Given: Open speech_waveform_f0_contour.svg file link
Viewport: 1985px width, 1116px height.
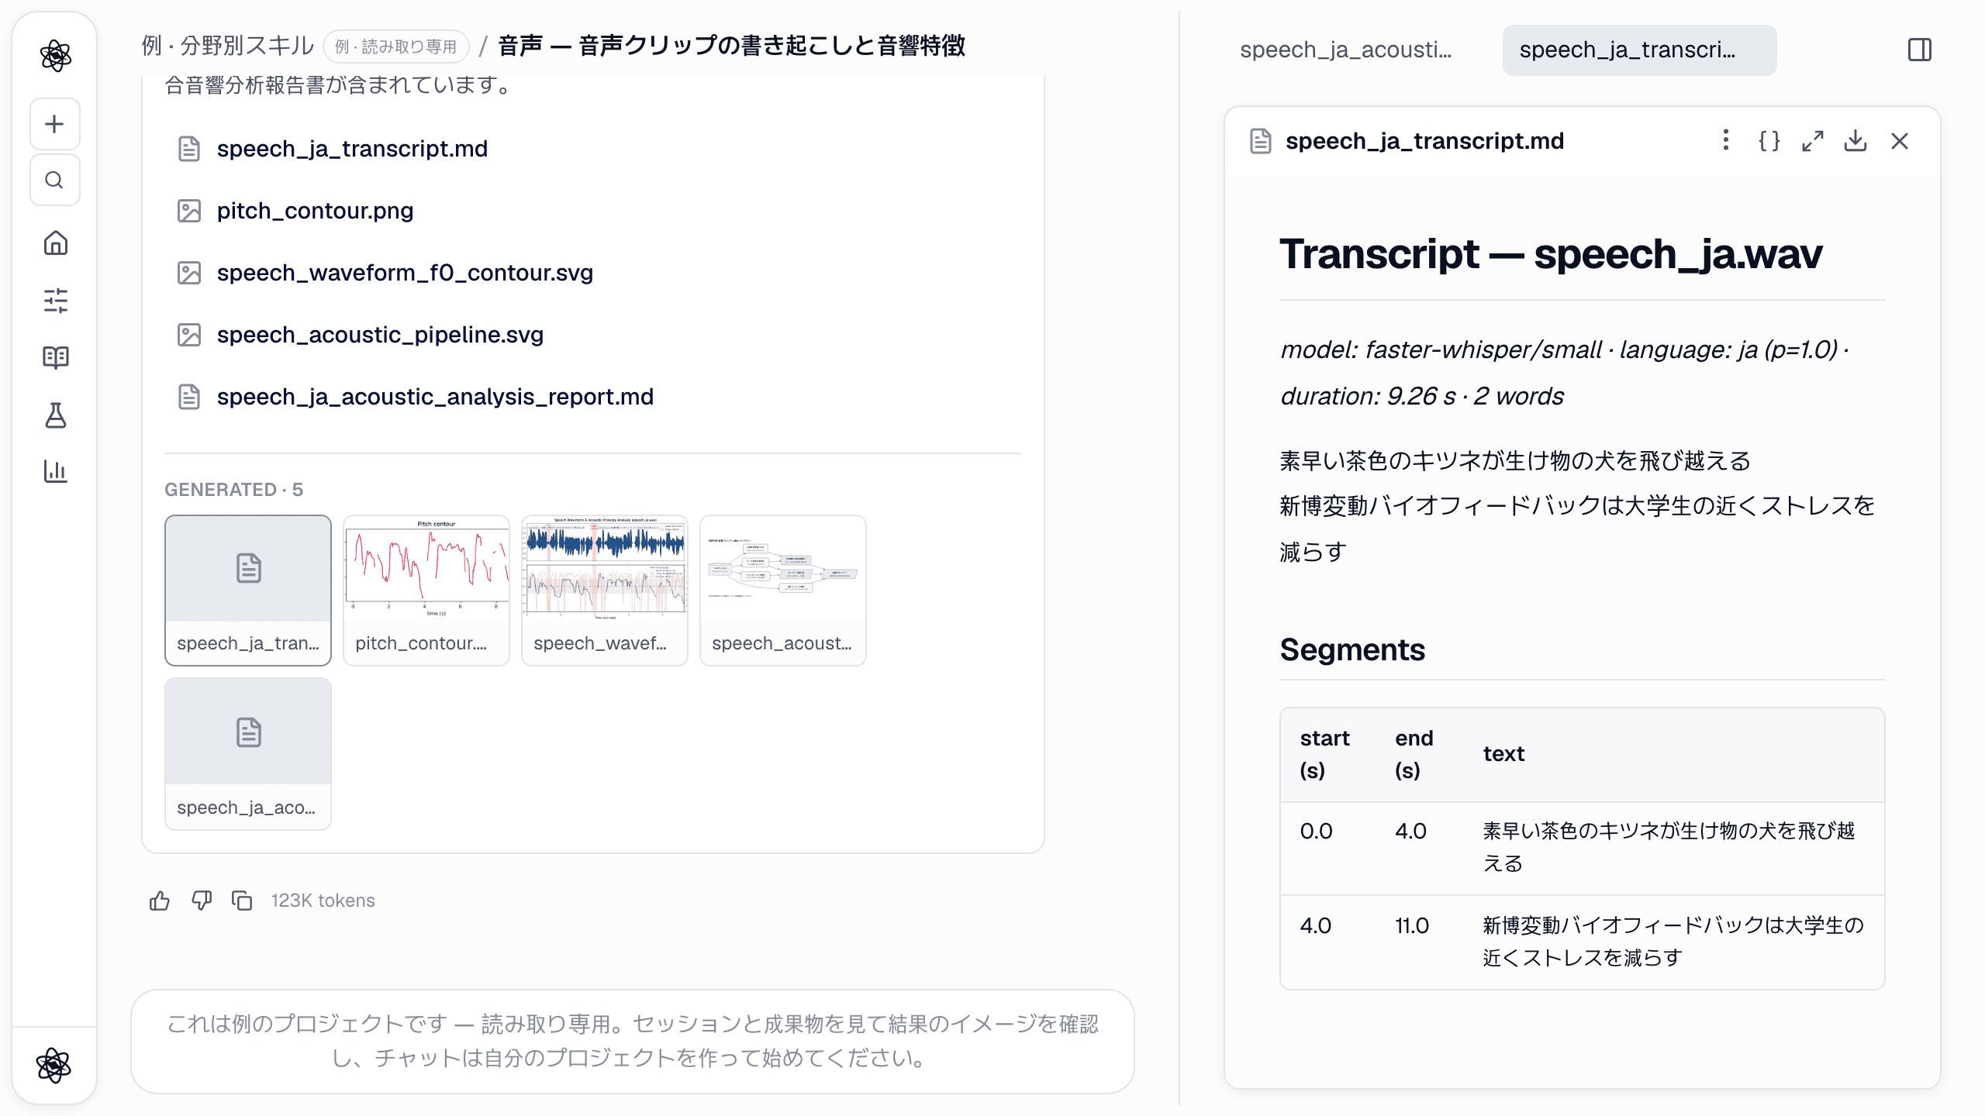Looking at the screenshot, I should click(x=405, y=272).
